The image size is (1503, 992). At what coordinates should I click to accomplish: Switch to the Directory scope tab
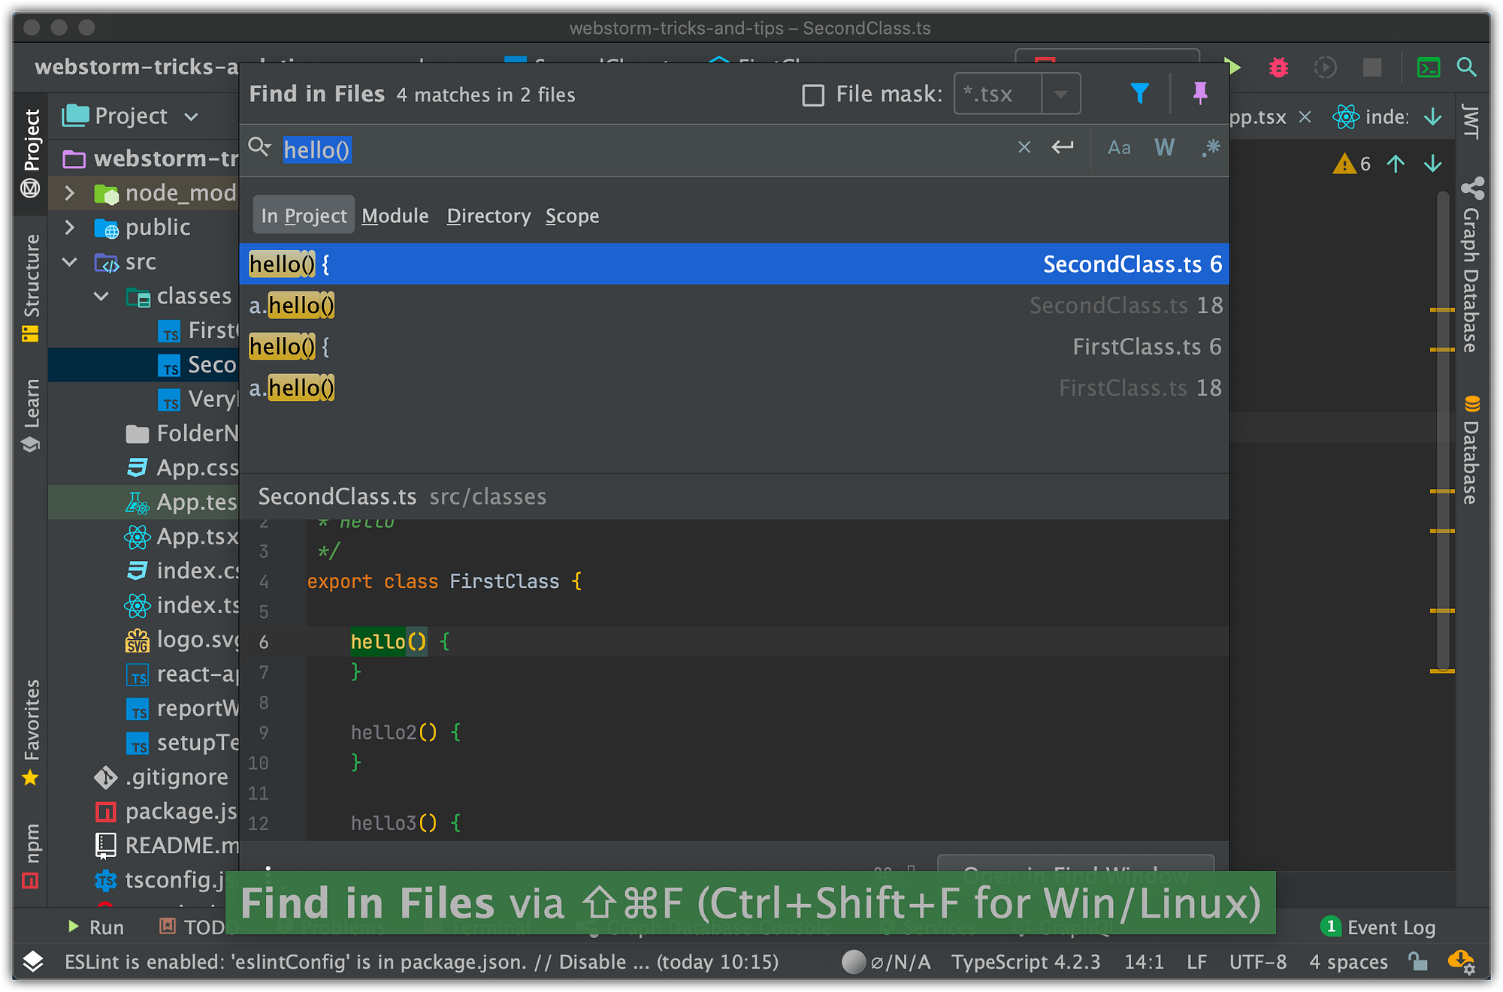pyautogui.click(x=488, y=216)
